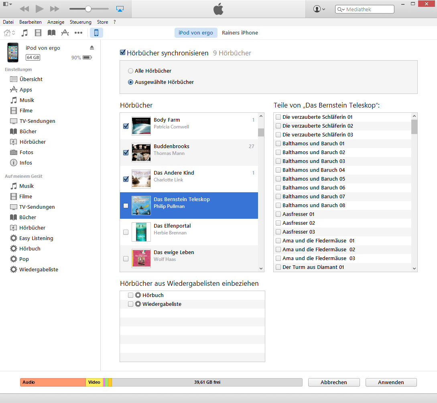This screenshot has height=403, width=437.
Task: Click the parts list scrollbar thumb
Action: [x=415, y=127]
